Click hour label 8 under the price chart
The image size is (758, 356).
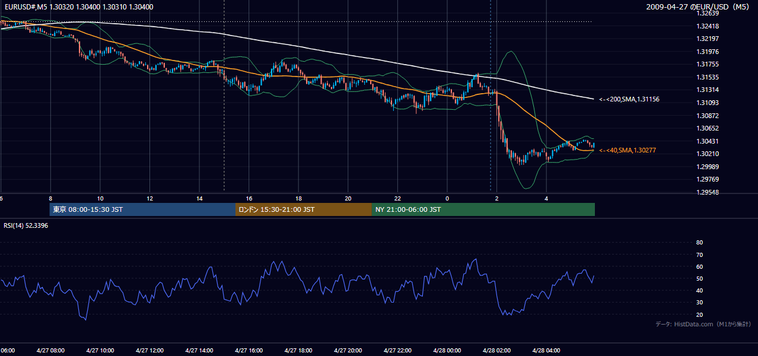click(50, 199)
